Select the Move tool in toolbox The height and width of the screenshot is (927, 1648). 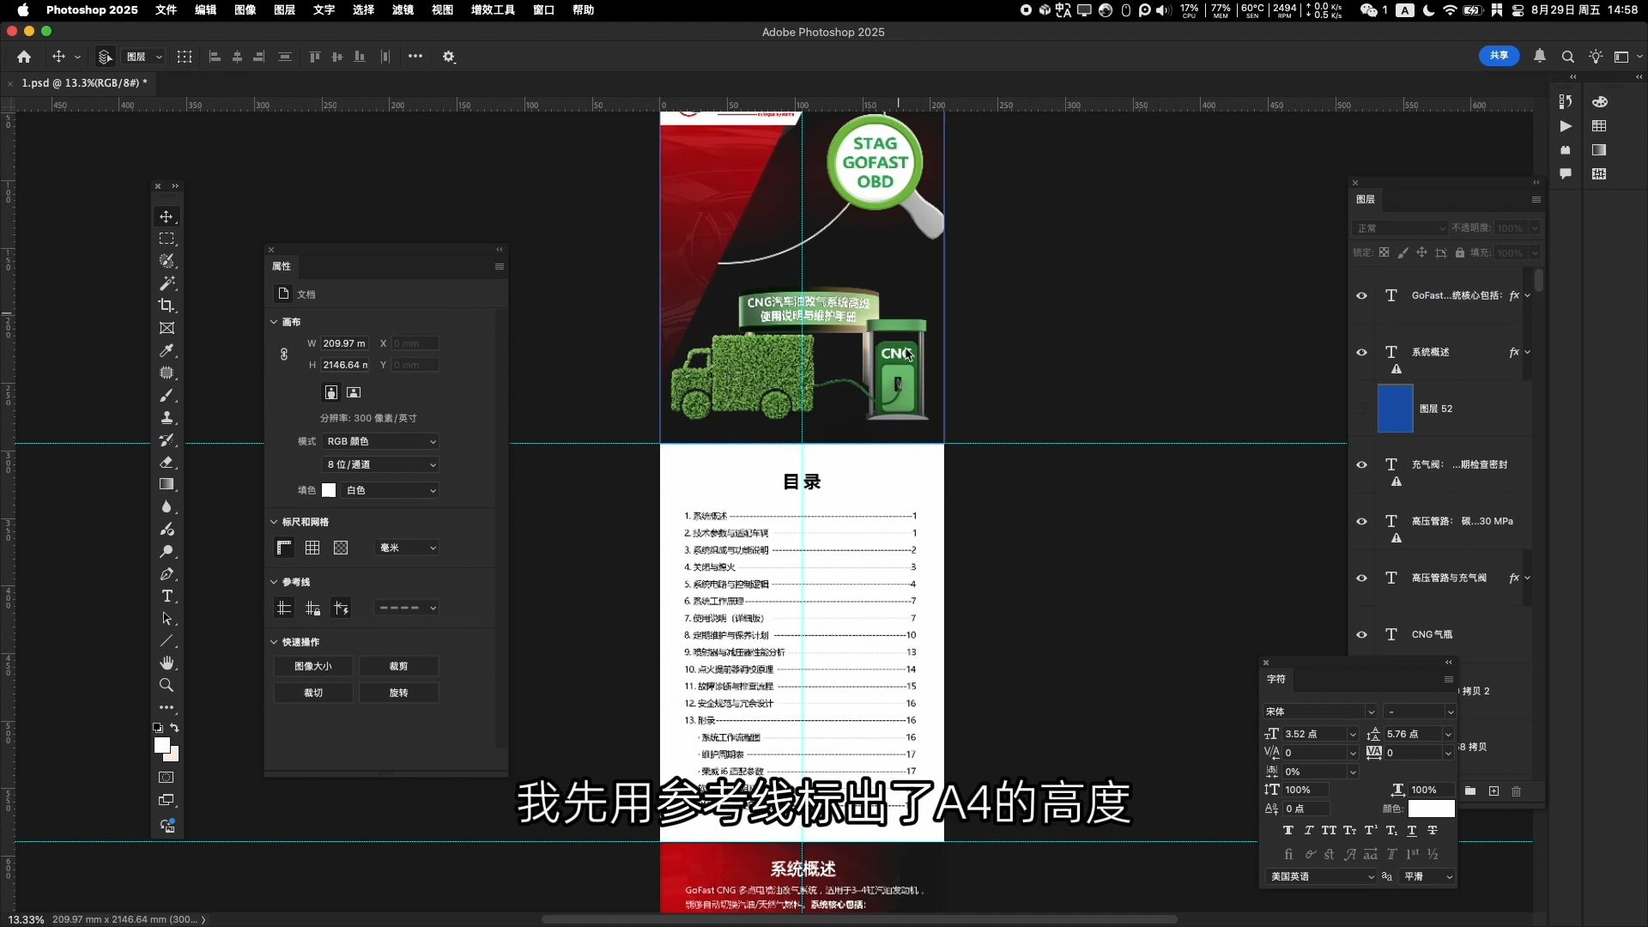click(167, 217)
